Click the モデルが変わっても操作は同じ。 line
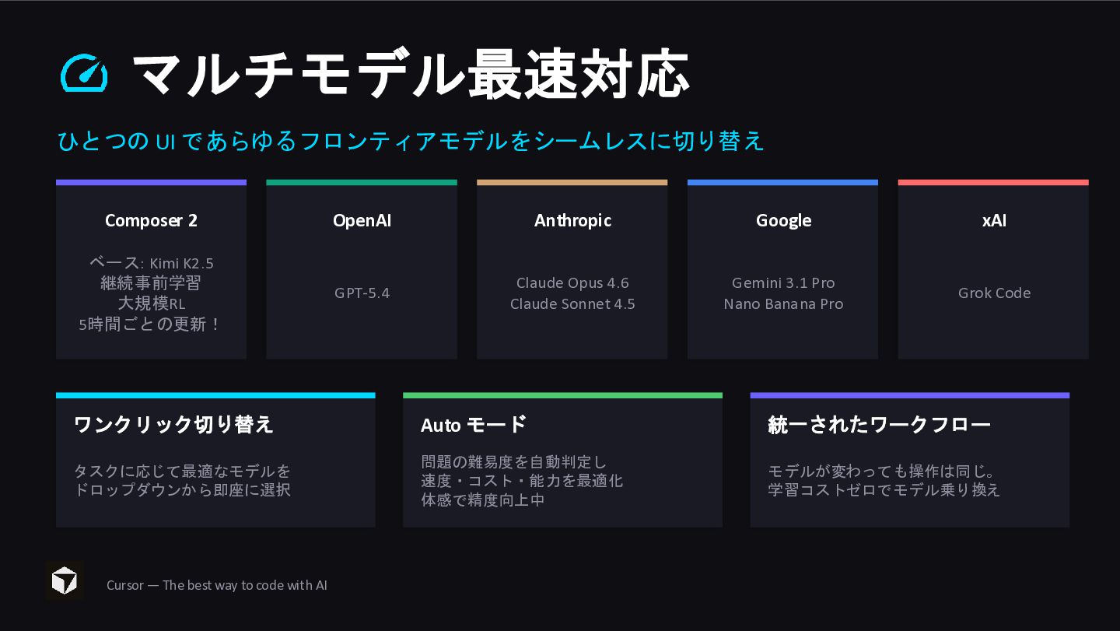 [x=882, y=471]
